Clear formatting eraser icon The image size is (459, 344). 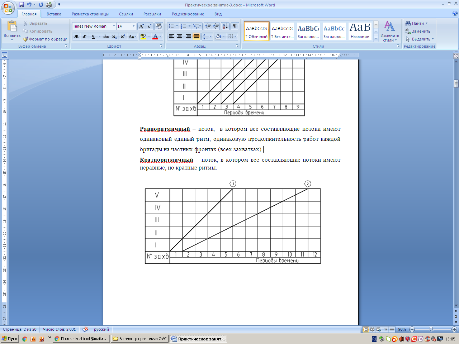coord(159,26)
